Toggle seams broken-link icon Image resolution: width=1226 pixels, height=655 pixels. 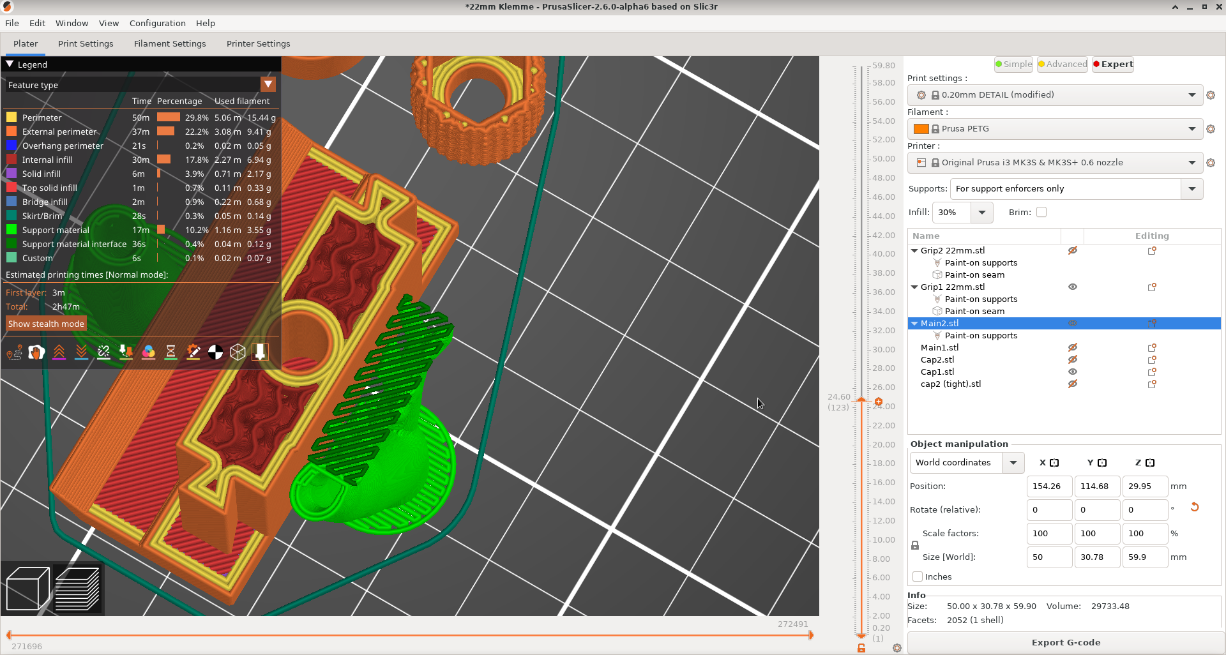(104, 352)
